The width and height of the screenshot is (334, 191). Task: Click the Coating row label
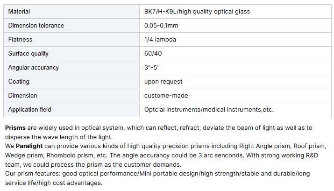19,82
